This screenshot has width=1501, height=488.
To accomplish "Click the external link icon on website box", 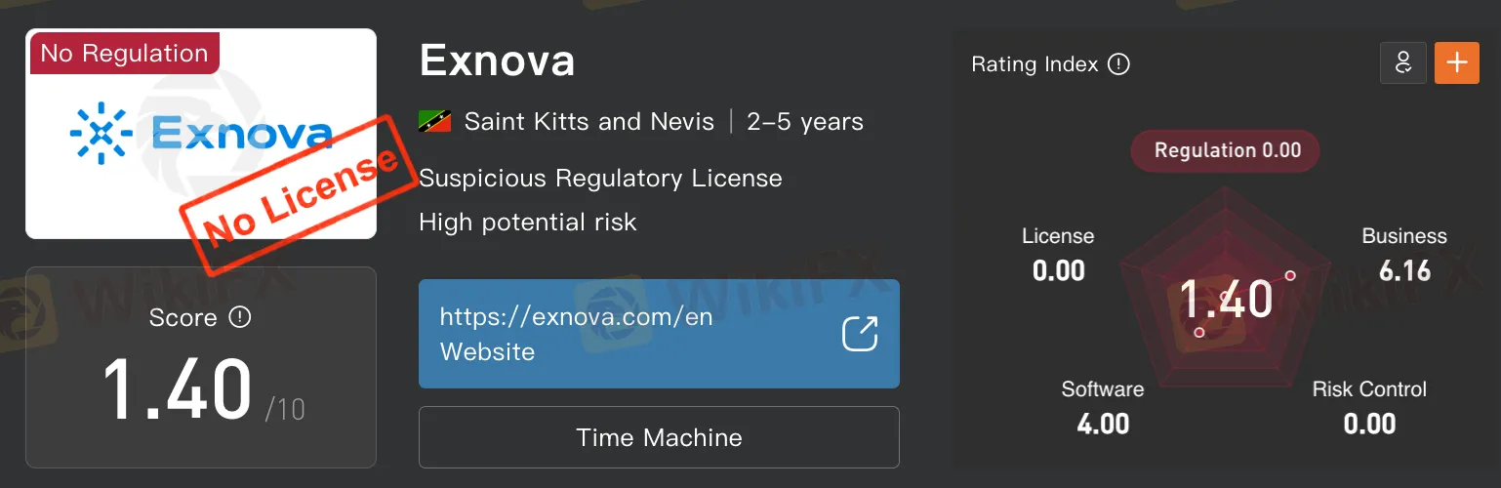I will coord(860,334).
